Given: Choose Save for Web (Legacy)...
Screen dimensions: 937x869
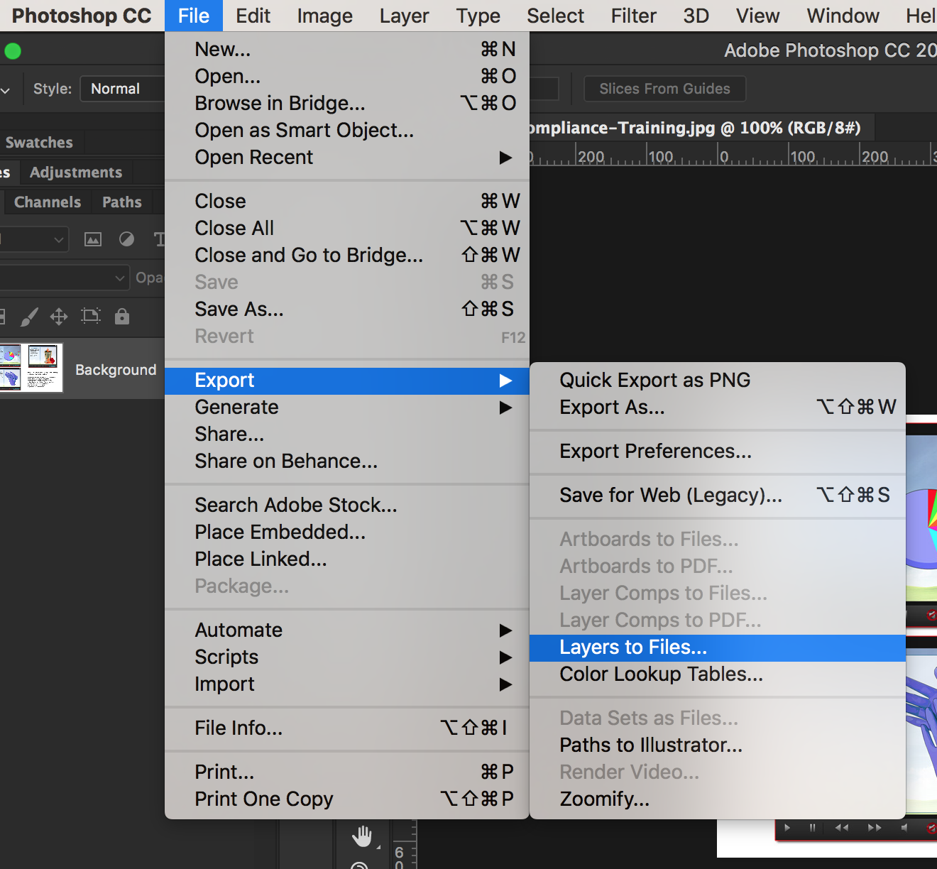Looking at the screenshot, I should tap(718, 496).
